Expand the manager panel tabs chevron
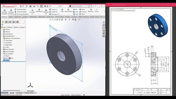 [24, 22]
